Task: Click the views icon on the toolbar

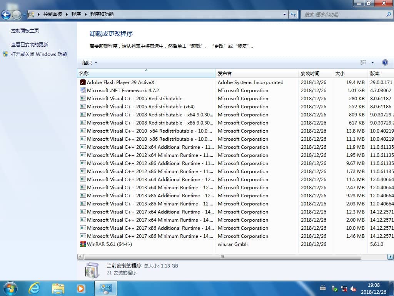Action: pyautogui.click(x=363, y=62)
